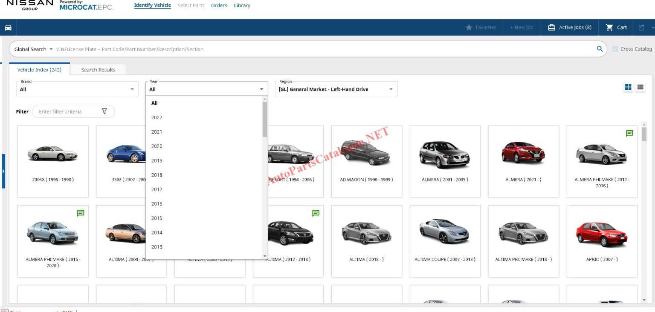This screenshot has height=312, width=655.
Task: Click the car icon in the blue bar
Action: [8, 28]
